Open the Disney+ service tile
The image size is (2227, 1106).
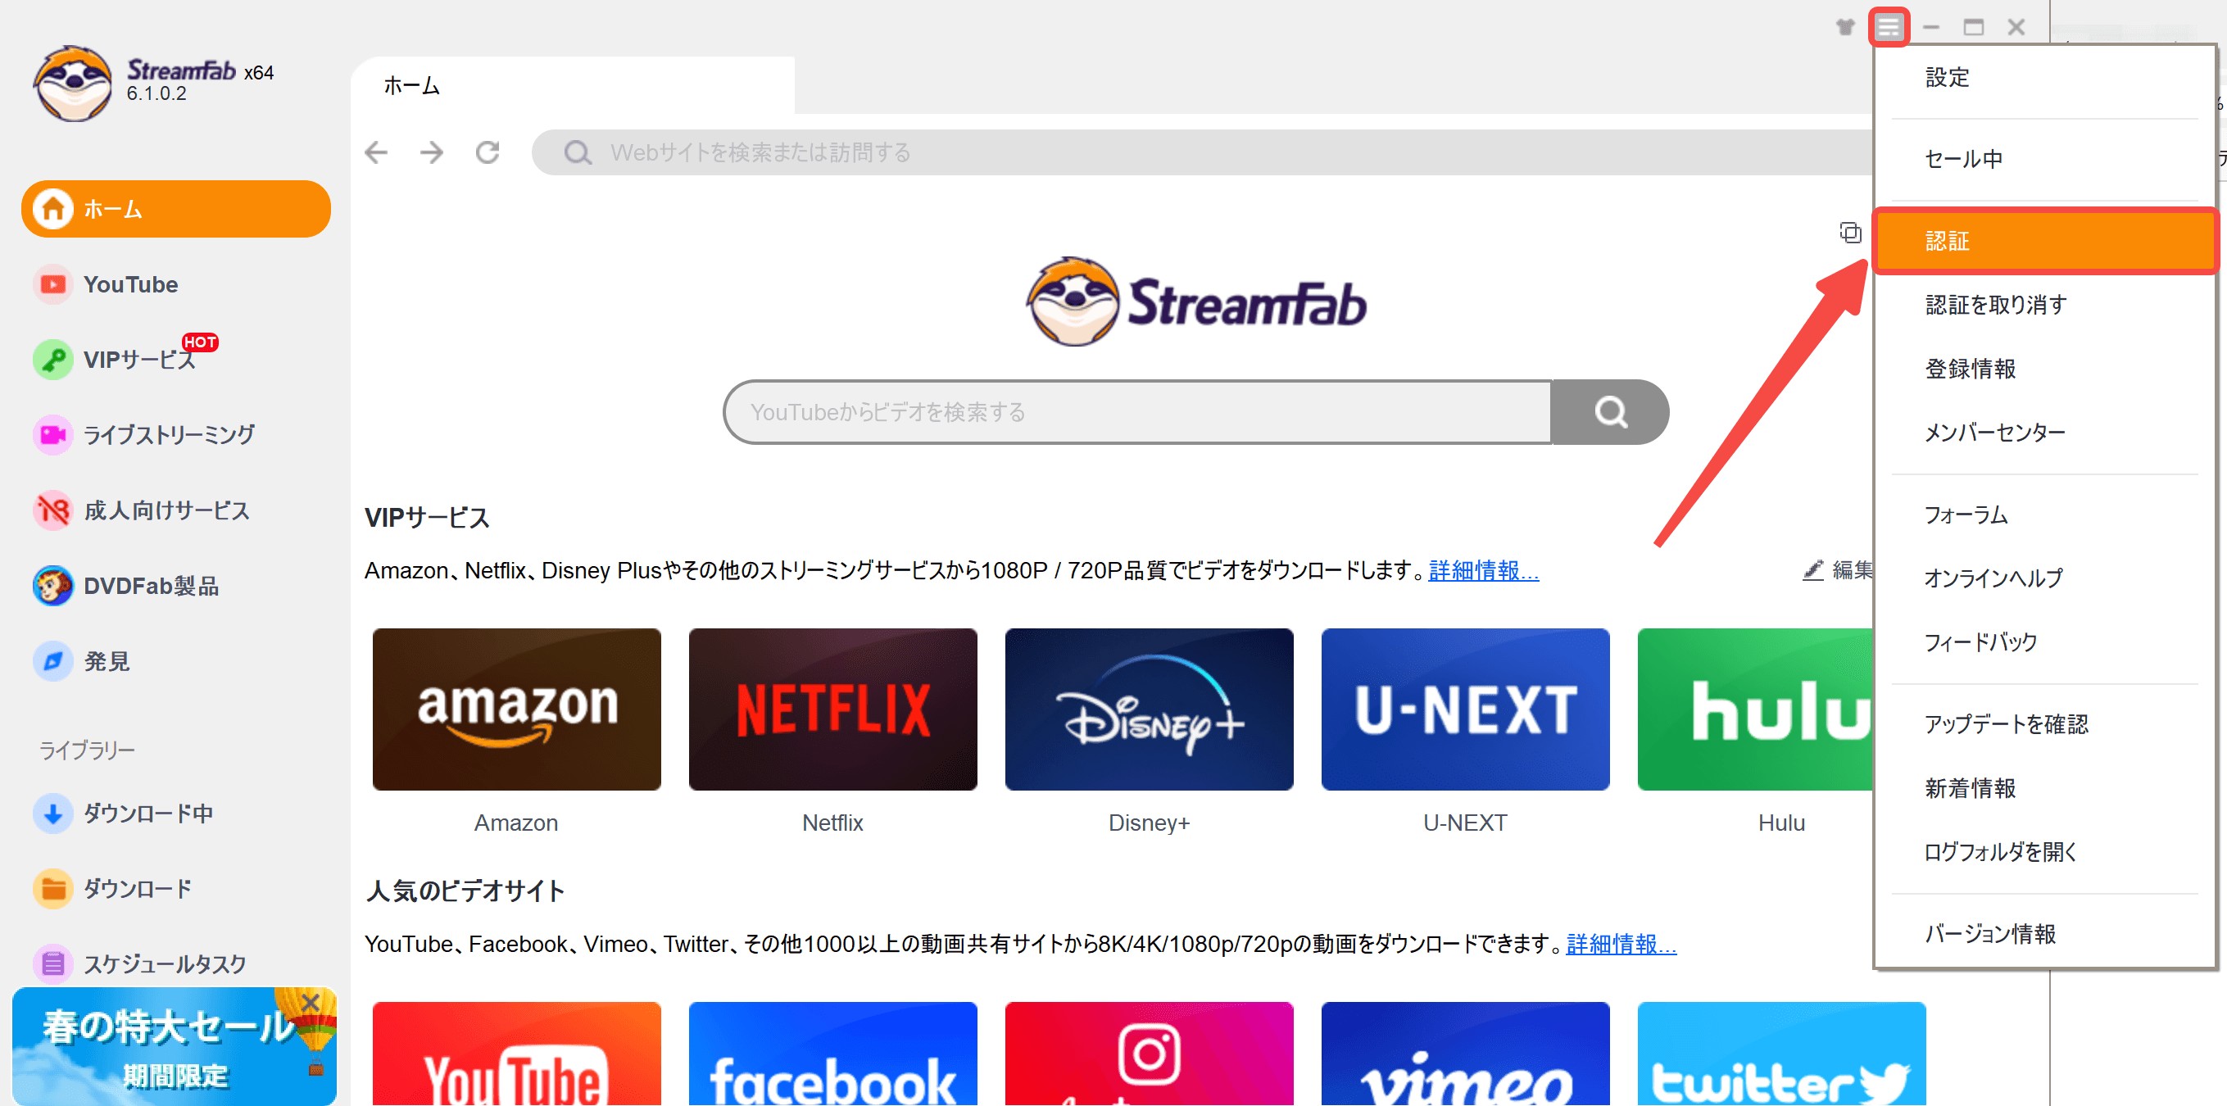pyautogui.click(x=1149, y=709)
